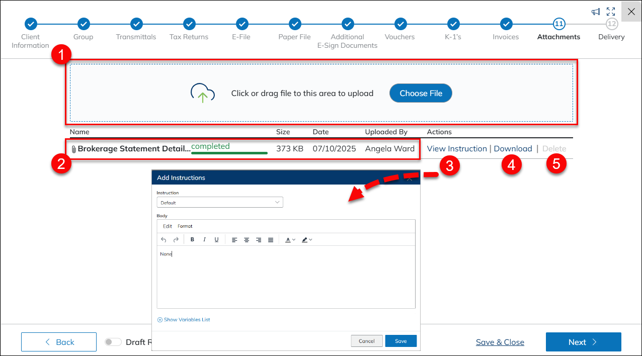Click the Redo arrow in editor
This screenshot has height=356, width=642.
pyautogui.click(x=176, y=240)
